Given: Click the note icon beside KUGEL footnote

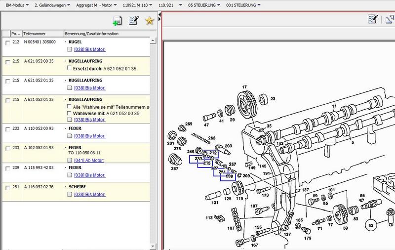Looking at the screenshot, I should tap(70, 49).
